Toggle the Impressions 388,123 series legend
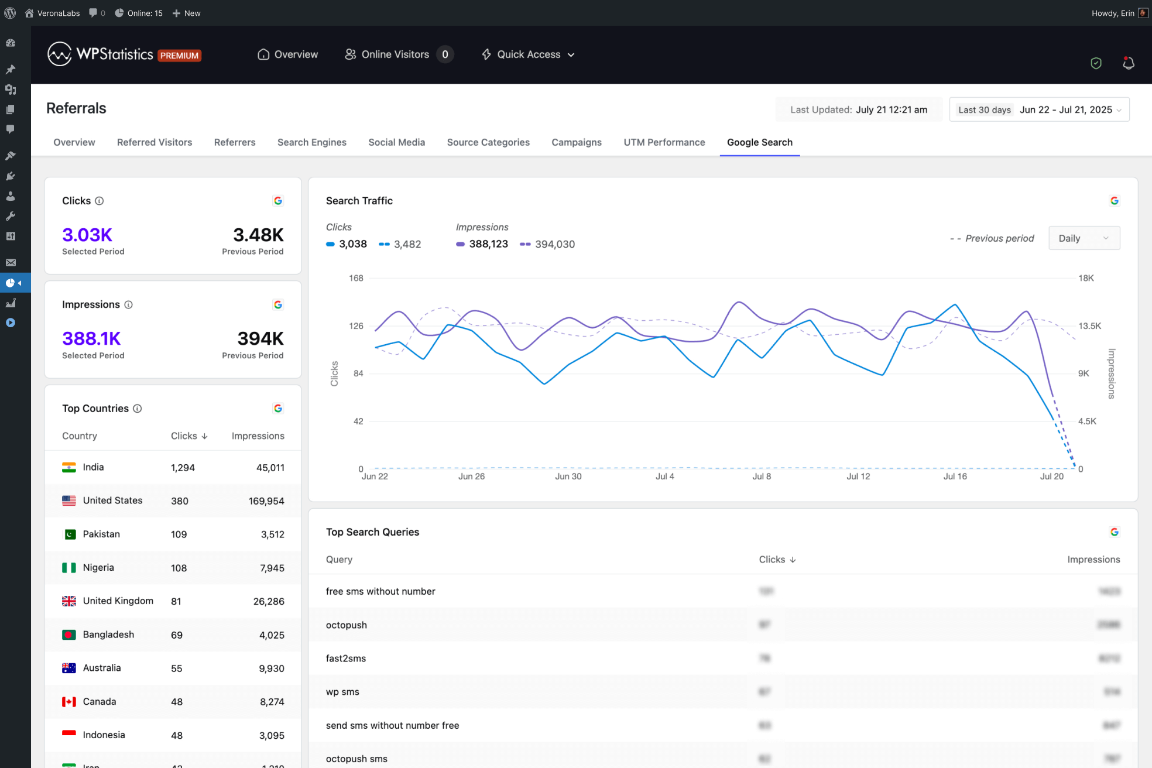Viewport: 1152px width, 768px height. (x=482, y=244)
